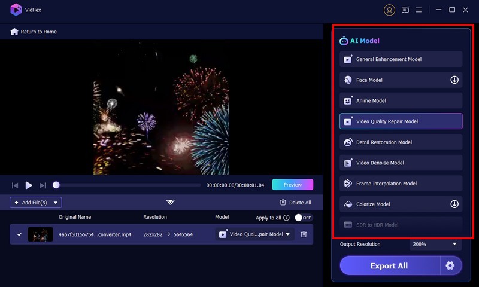
Task: Download the Colorize Model via arrow icon
Action: point(454,204)
